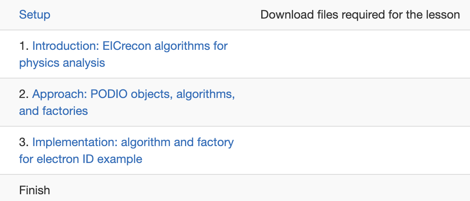Click the episode number "3." before Implementation
470x201 pixels.
24,142
